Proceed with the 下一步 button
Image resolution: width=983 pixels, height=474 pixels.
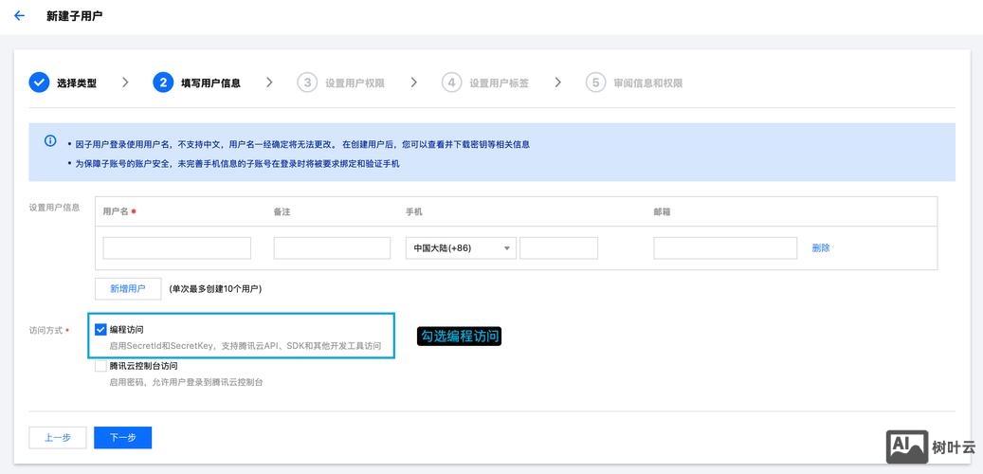click(123, 438)
